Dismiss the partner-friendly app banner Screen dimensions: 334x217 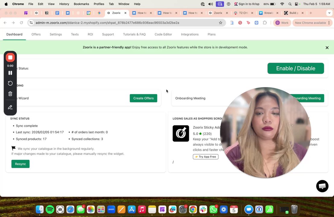coord(327,48)
